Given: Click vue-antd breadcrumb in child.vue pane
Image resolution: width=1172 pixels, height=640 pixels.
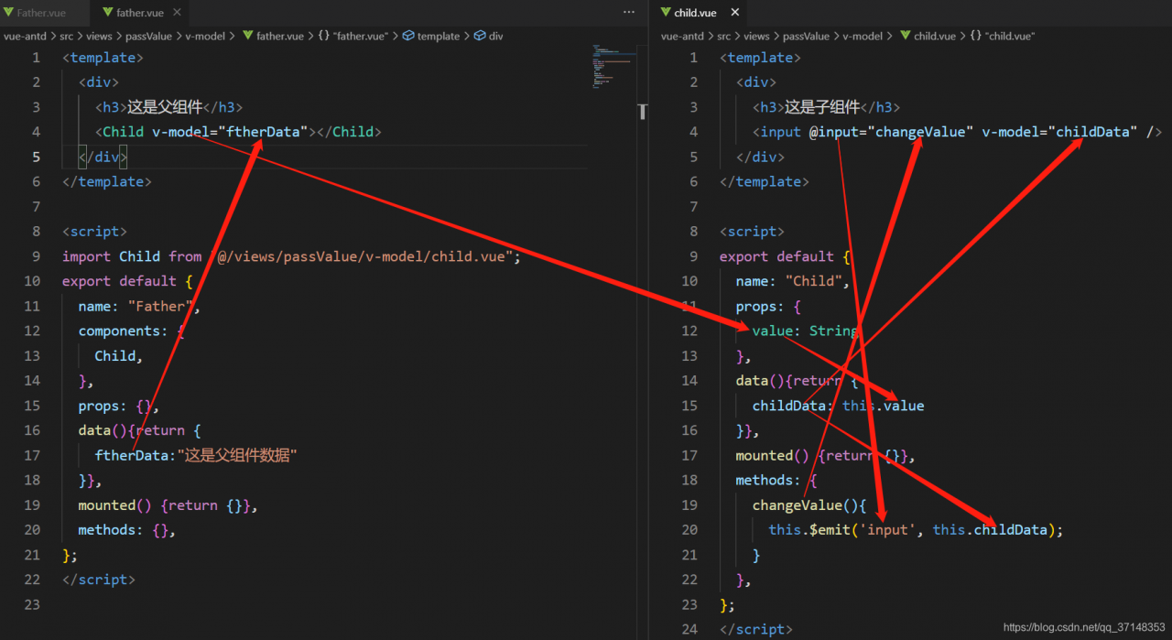Looking at the screenshot, I should pyautogui.click(x=682, y=36).
